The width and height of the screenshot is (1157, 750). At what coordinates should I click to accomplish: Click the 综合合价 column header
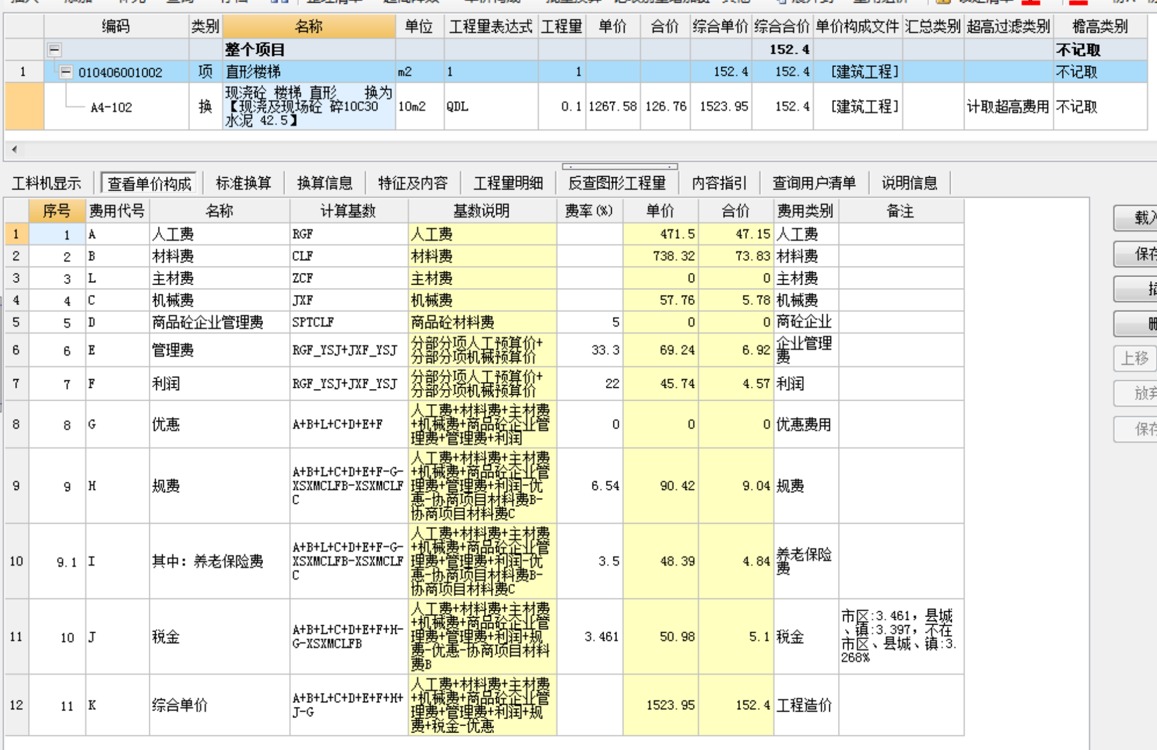[782, 26]
